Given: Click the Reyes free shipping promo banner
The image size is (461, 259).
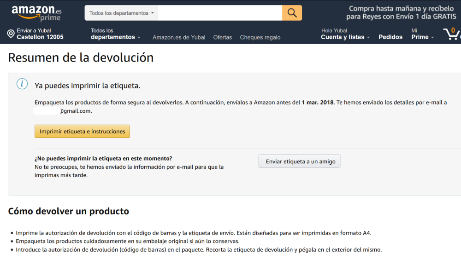Looking at the screenshot, I should coord(402,12).
